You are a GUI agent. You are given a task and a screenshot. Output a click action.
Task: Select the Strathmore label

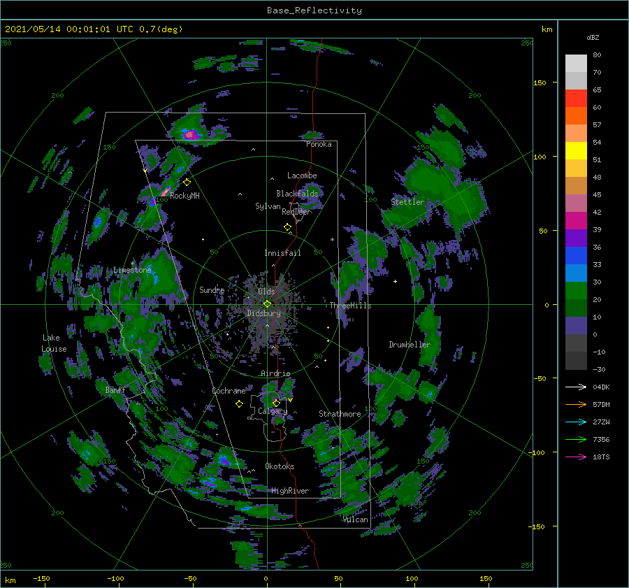click(x=340, y=414)
